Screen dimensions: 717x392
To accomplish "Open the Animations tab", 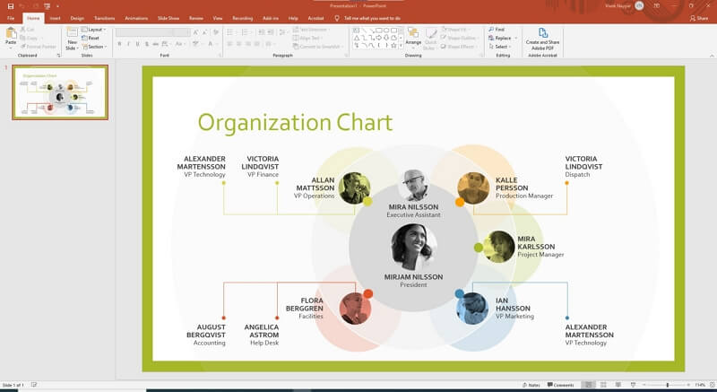I will point(136,18).
